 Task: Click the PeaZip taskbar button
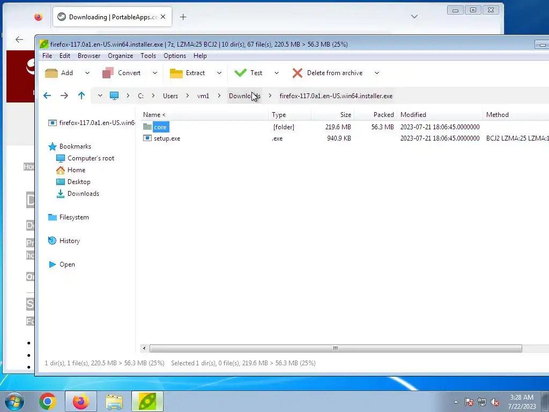click(x=147, y=401)
